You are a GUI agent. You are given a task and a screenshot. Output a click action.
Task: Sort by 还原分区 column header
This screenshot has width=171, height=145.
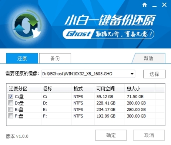pos(24,88)
